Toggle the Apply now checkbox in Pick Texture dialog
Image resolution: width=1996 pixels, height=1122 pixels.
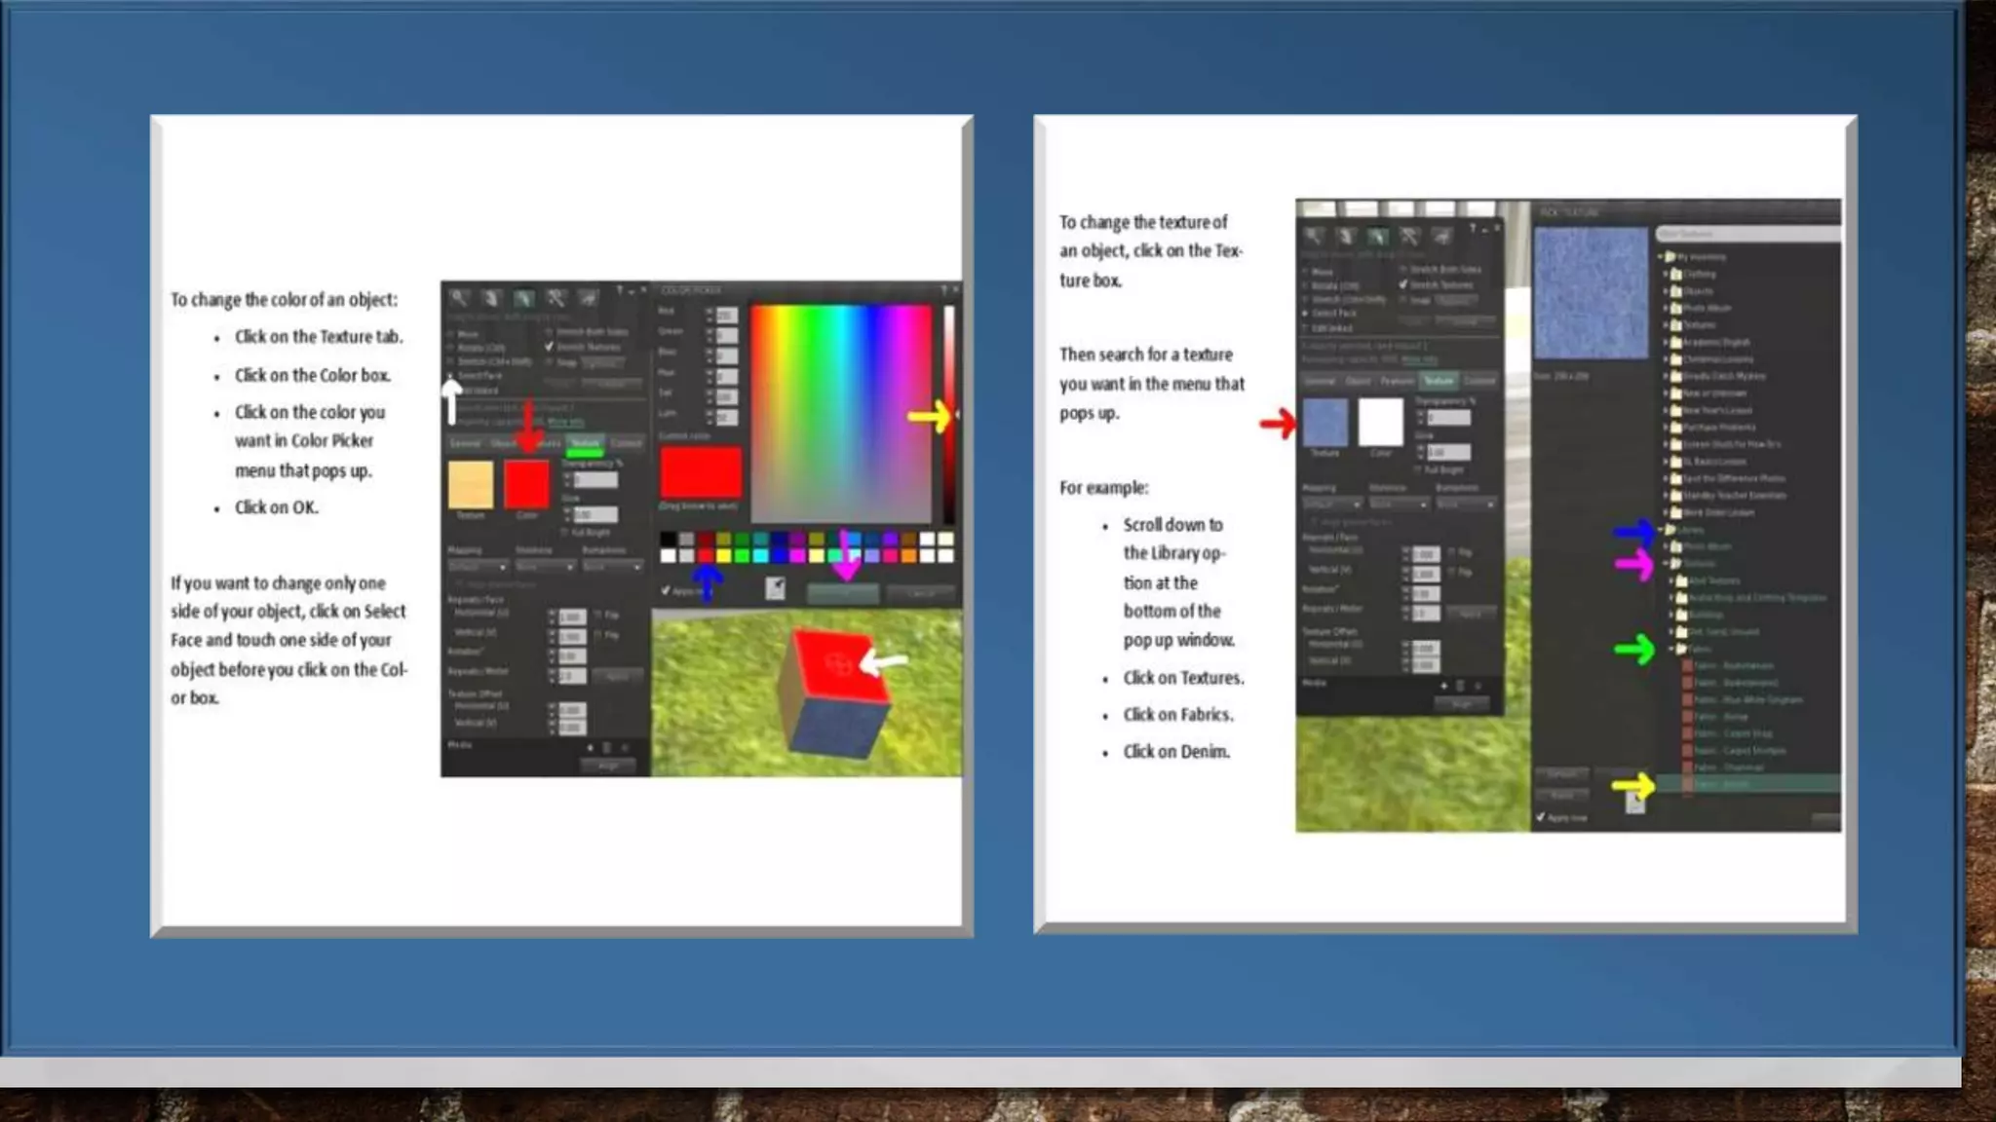[1540, 817]
